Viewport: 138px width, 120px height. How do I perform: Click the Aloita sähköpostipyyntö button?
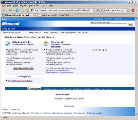[x=23, y=68]
